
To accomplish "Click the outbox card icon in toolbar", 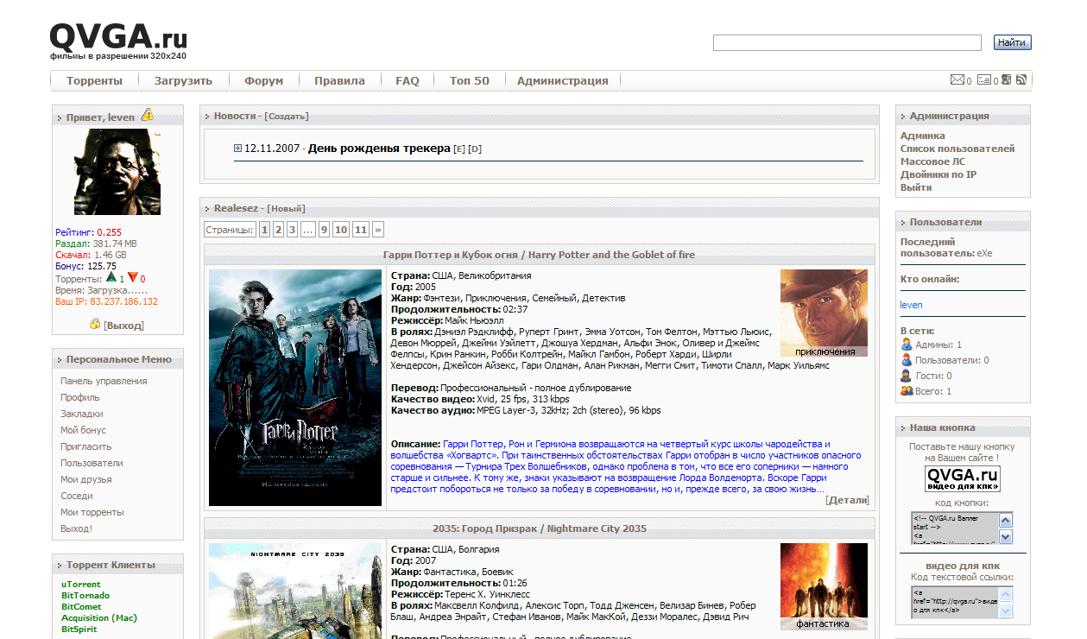I will click(x=983, y=80).
